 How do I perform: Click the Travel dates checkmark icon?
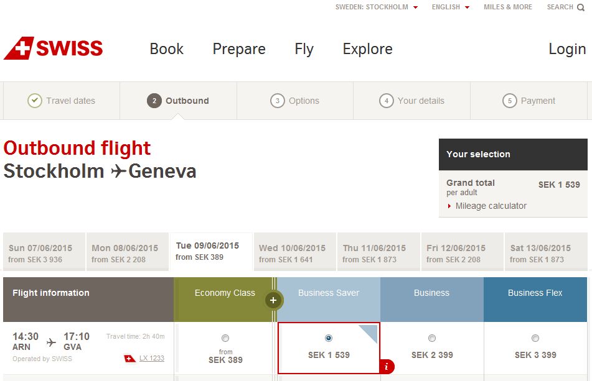35,101
